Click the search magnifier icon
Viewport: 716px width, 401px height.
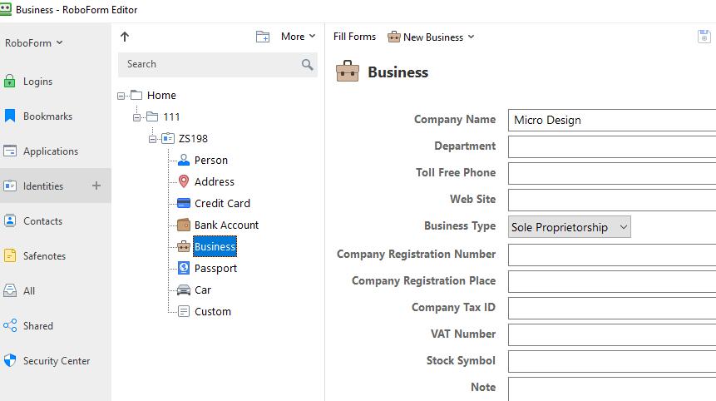[x=307, y=64]
